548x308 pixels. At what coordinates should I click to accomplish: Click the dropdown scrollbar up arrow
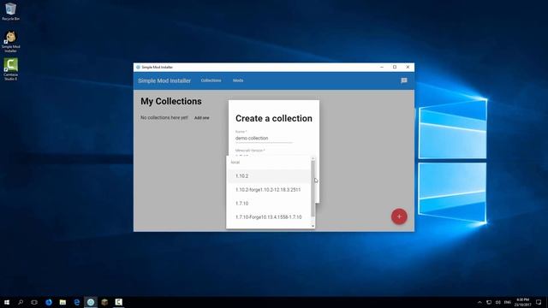(313, 158)
